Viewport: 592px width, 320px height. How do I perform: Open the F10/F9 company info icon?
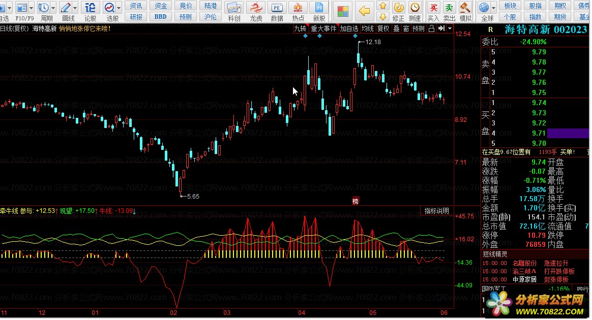pyautogui.click(x=22, y=8)
